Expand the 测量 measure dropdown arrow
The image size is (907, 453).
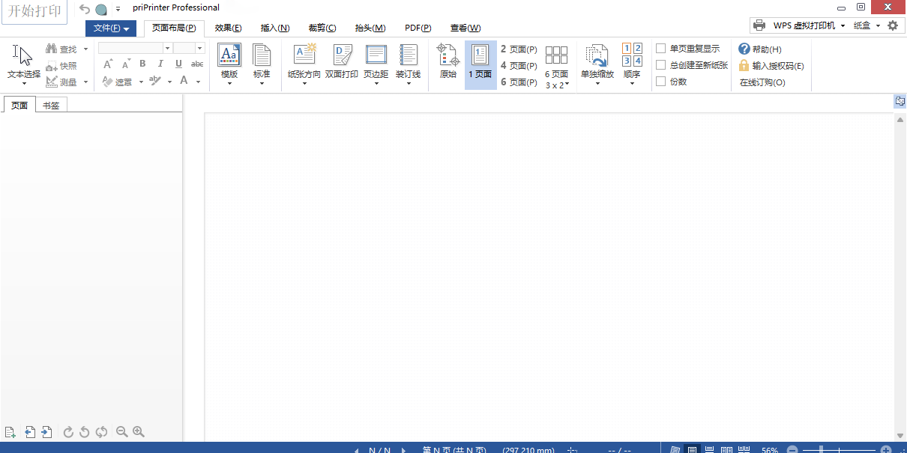pyautogui.click(x=85, y=82)
